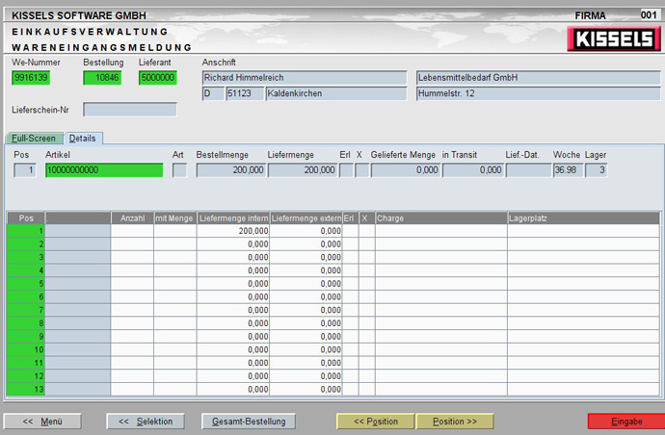Click the Anzahl cell in row 1
Screen dimensions: 665x435
(132, 231)
